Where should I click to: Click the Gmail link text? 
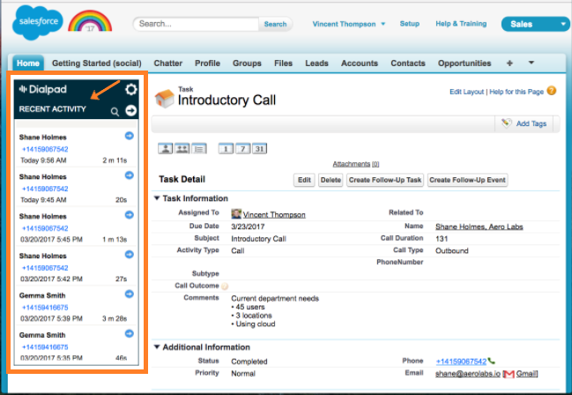click(526, 374)
